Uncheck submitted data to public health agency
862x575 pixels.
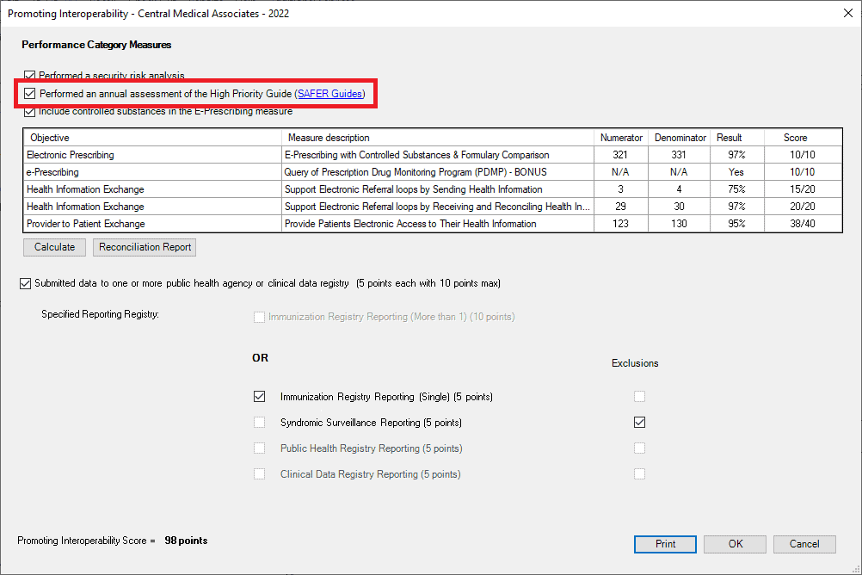(x=25, y=283)
